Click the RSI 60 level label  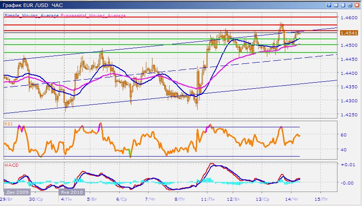tap(344, 135)
